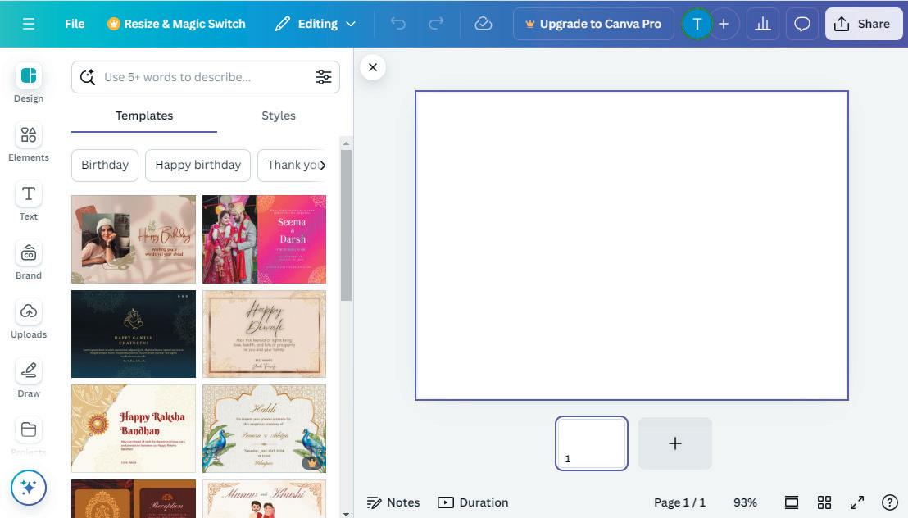
Task: Redo the last action
Action: click(436, 24)
